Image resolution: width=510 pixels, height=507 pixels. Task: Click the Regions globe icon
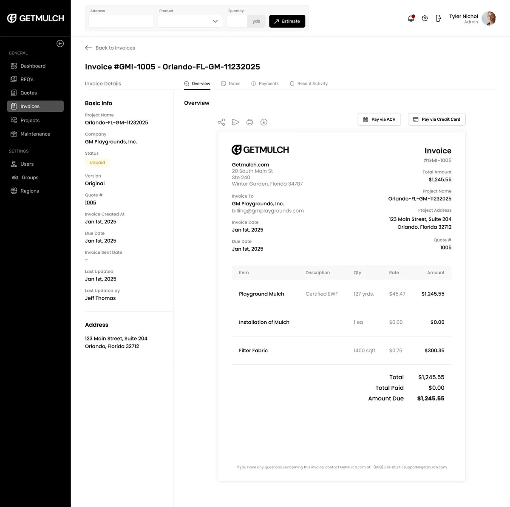[14, 191]
